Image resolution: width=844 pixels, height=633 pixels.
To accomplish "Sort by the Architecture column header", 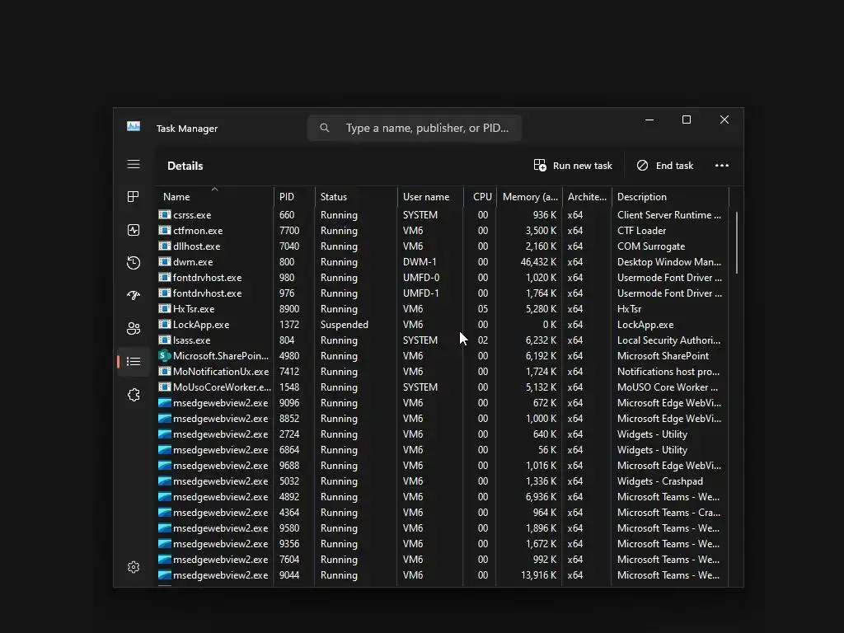I will coord(587,196).
